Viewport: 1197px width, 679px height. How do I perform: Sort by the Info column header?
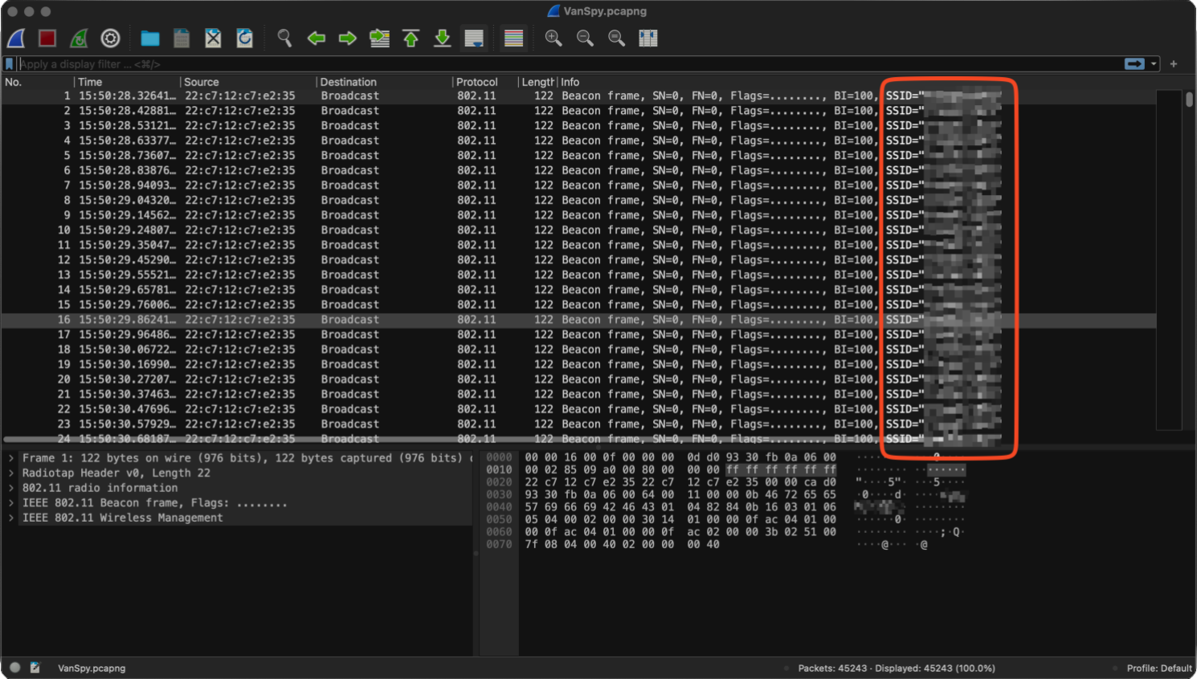(x=856, y=82)
